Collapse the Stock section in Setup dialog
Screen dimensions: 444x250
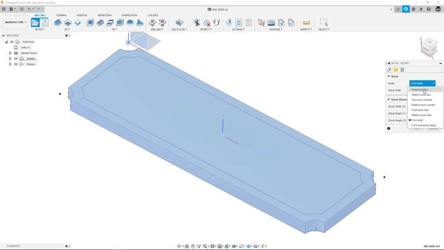coord(388,76)
